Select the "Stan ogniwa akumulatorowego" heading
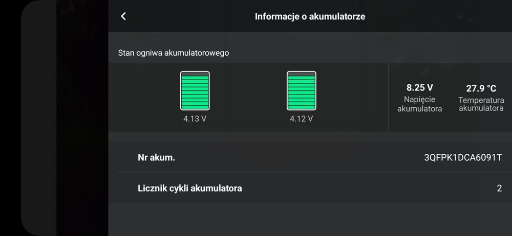Image resolution: width=512 pixels, height=236 pixels. 173,53
